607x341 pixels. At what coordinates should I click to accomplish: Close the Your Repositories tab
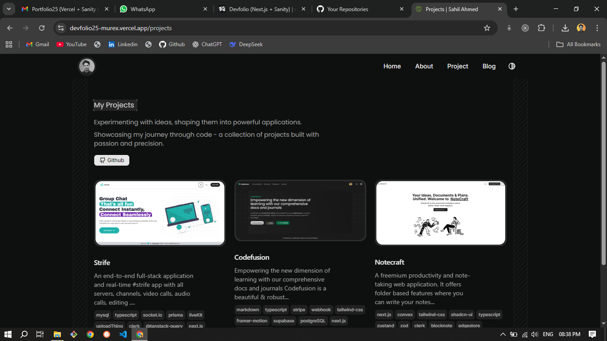(x=402, y=9)
